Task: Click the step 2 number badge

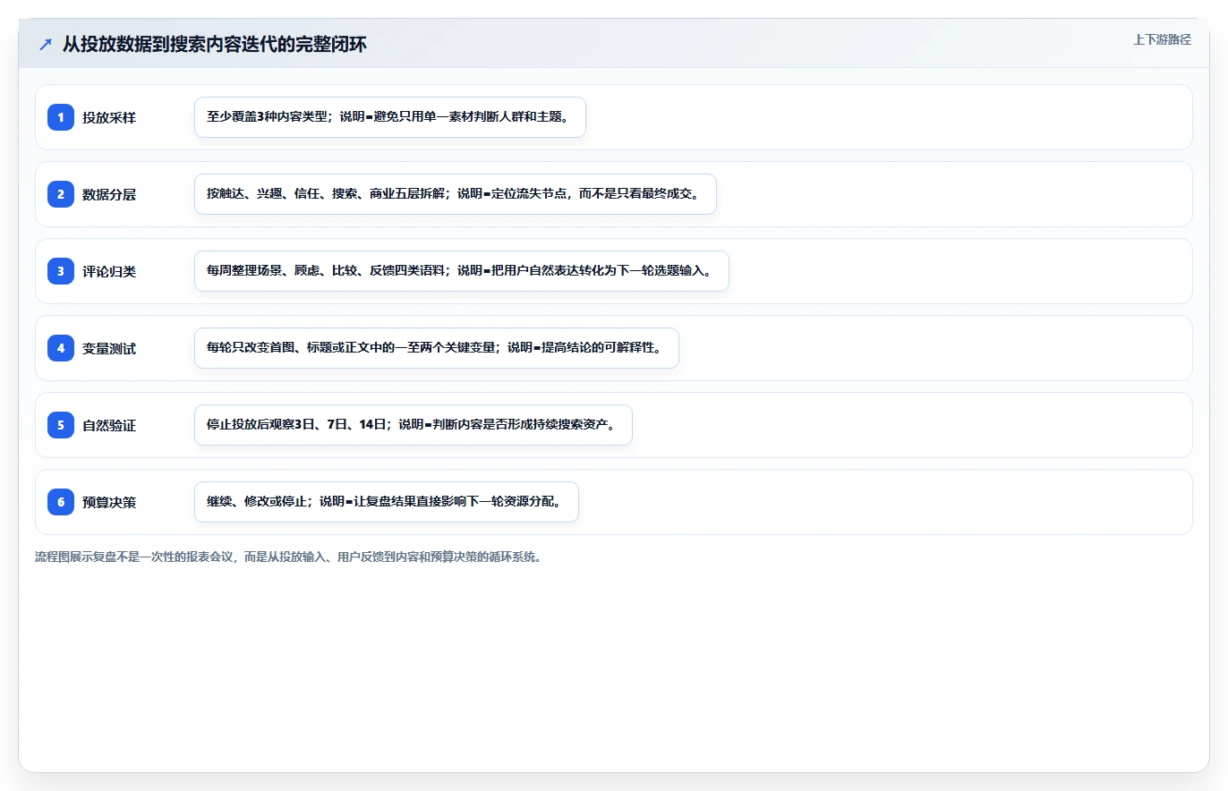Action: pyautogui.click(x=61, y=194)
